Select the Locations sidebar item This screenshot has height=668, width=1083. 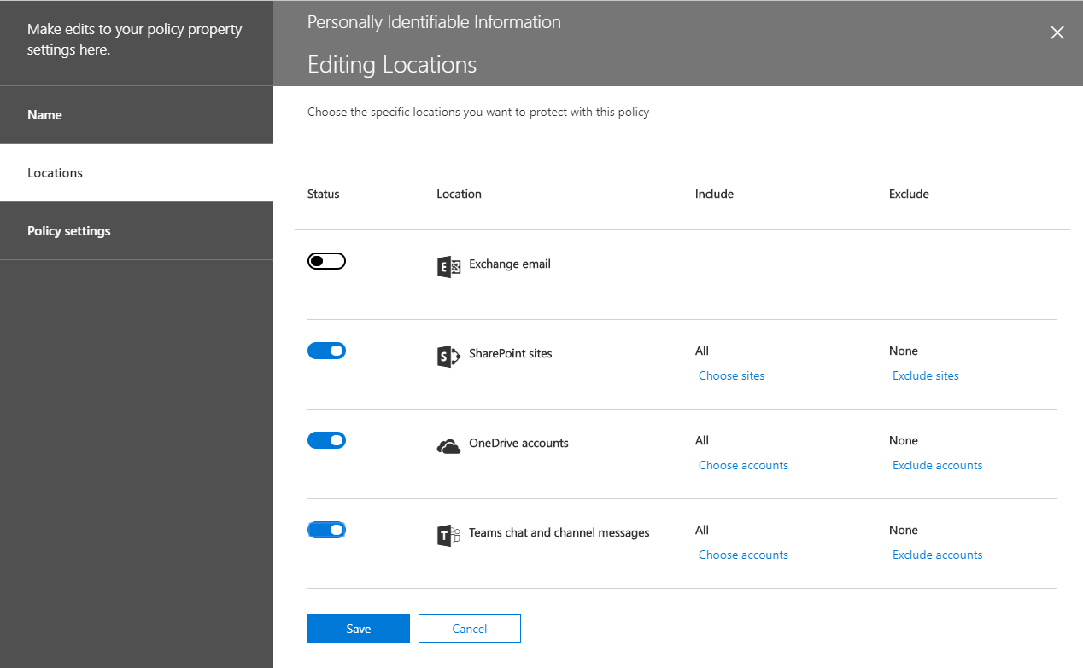coord(55,172)
